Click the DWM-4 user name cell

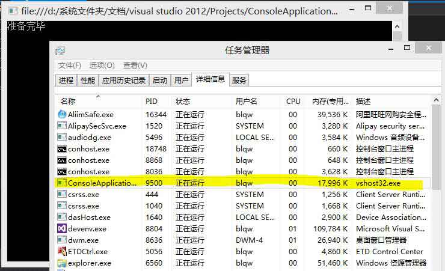[249, 240]
